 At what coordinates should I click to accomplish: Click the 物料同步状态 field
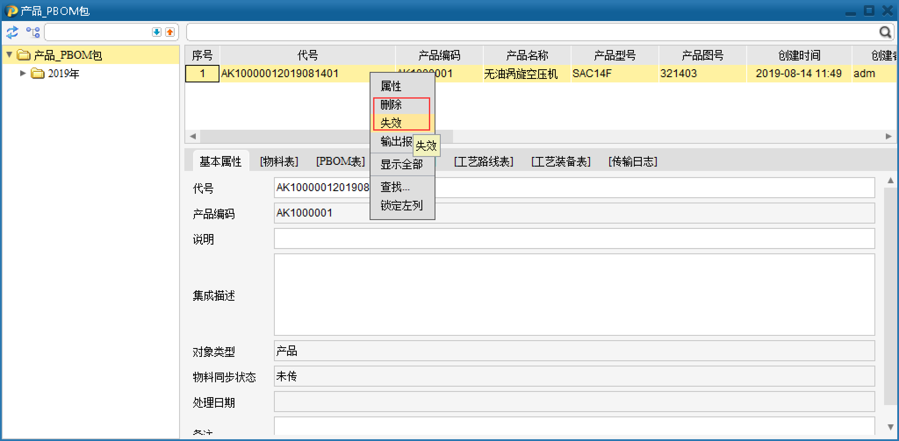coord(575,377)
